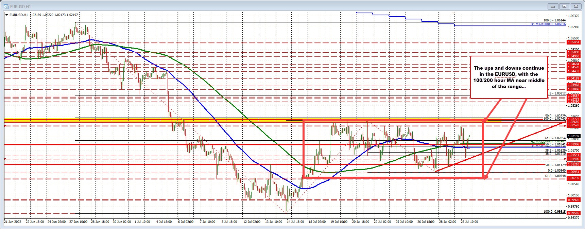The height and width of the screenshot is (229, 585).
Task: Click the time axis label 19 Jul 10:00
Action: tap(339, 222)
